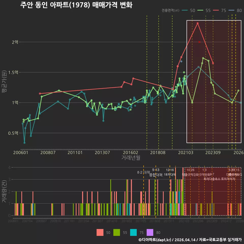Click the lone blue-gray 80㎡ data point
The image size is (244, 244).
click(181, 62)
